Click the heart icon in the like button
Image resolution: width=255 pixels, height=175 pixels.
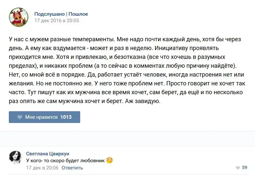tap(20, 117)
